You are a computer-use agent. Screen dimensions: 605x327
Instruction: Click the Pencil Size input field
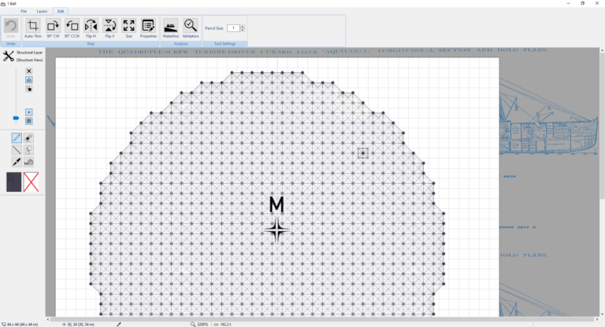pyautogui.click(x=232, y=28)
